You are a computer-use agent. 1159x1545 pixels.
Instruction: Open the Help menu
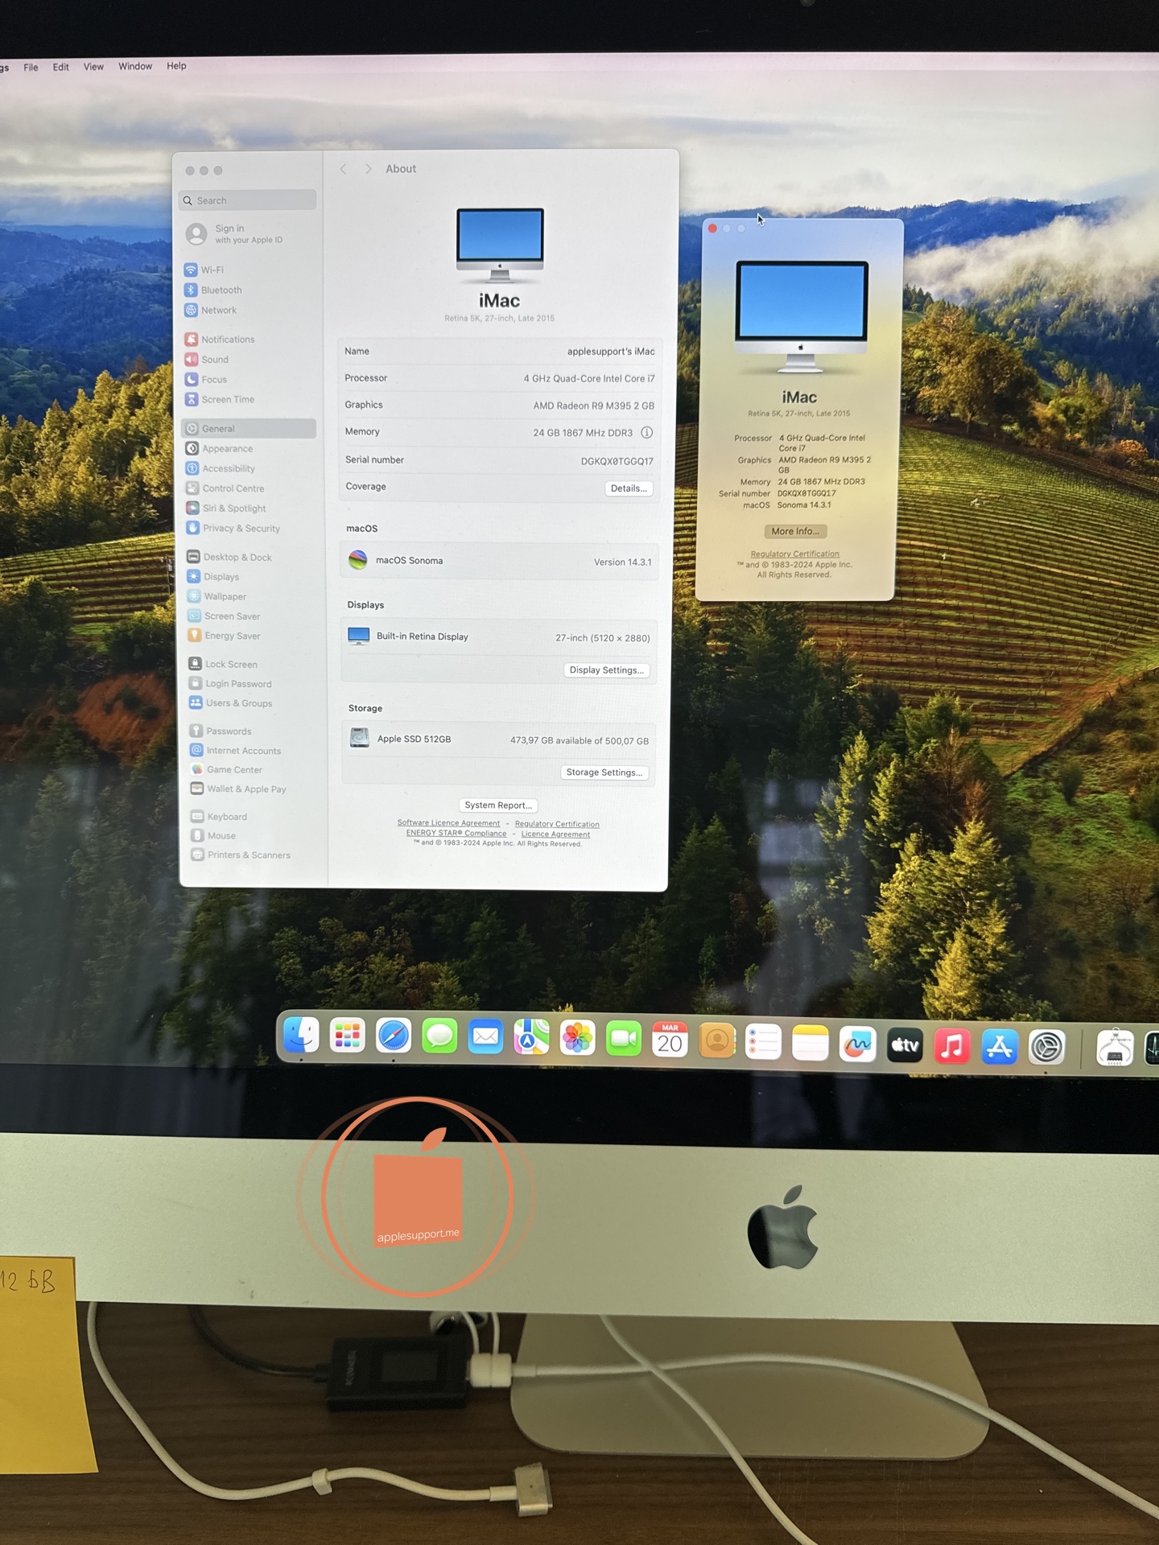[176, 66]
